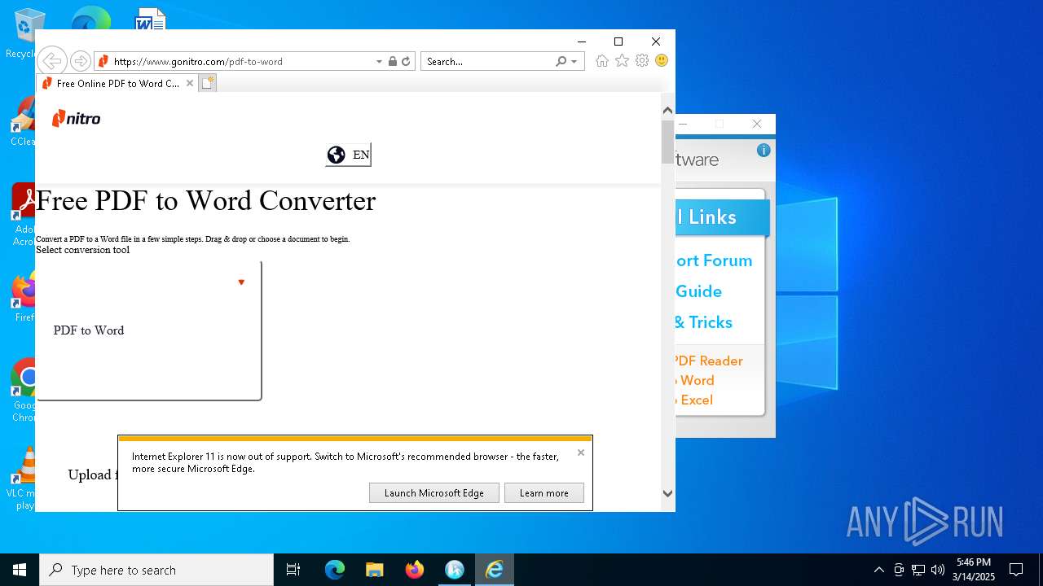Open the address bar history dropdown arrow
The width and height of the screenshot is (1043, 586).
[379, 61]
